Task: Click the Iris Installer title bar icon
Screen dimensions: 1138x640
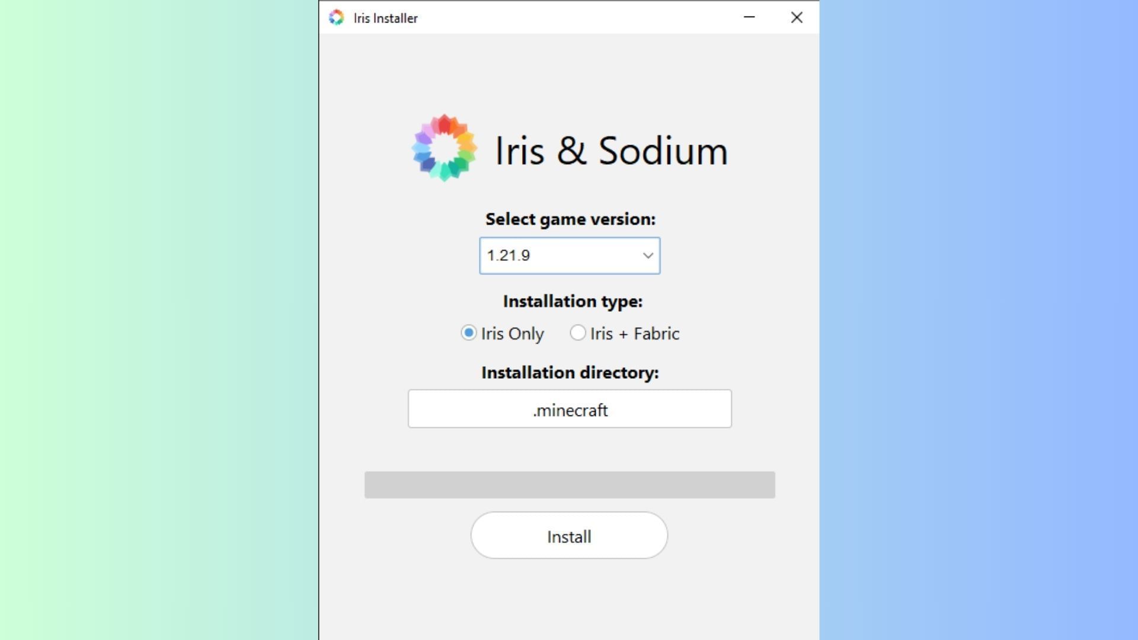Action: [x=336, y=18]
